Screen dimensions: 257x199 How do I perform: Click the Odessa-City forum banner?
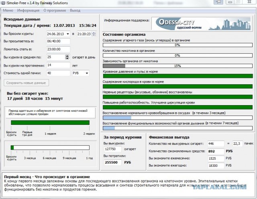click(201, 24)
